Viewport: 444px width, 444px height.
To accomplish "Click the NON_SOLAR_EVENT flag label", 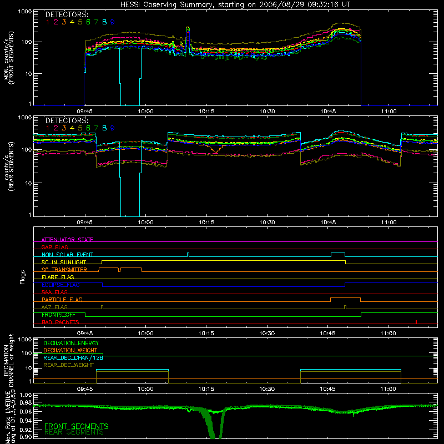I will [x=67, y=255].
